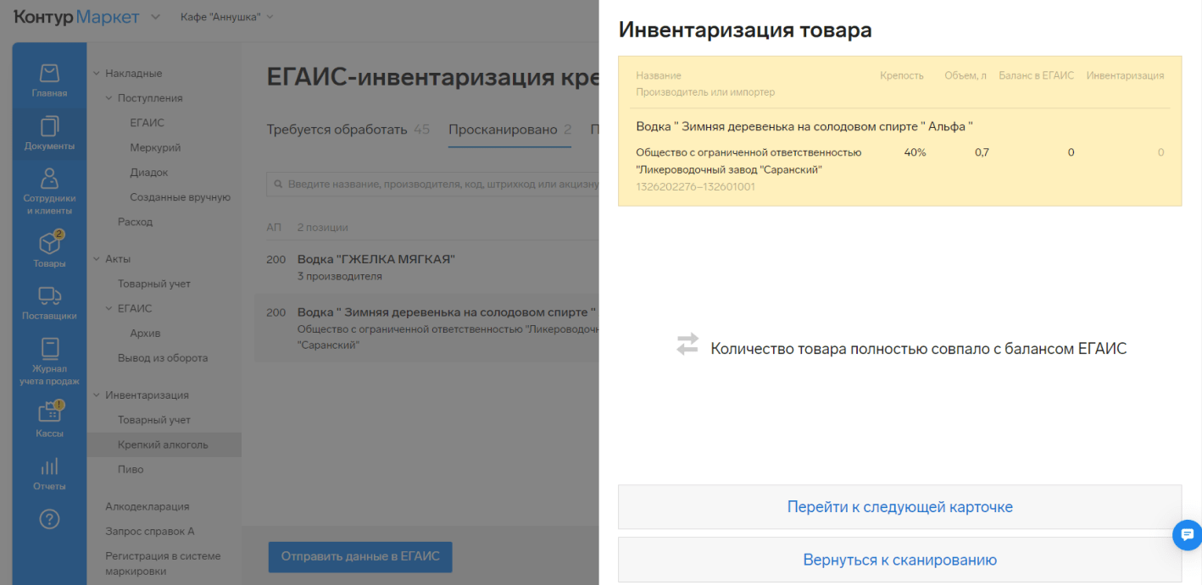Click the help question mark icon
Screen dimensions: 1202x585
tap(49, 519)
